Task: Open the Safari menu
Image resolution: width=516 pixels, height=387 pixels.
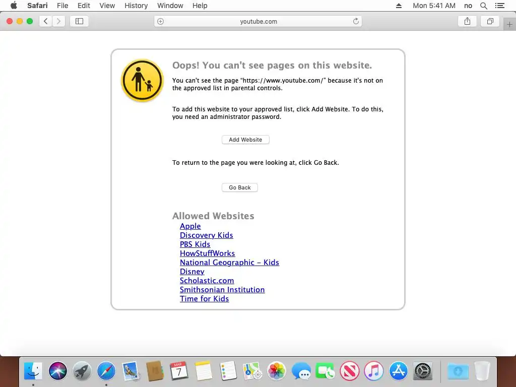Action: pos(37,6)
